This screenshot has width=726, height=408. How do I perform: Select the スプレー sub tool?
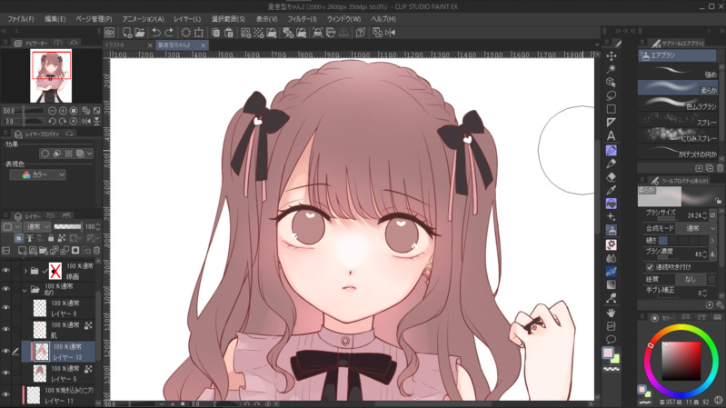pos(678,120)
